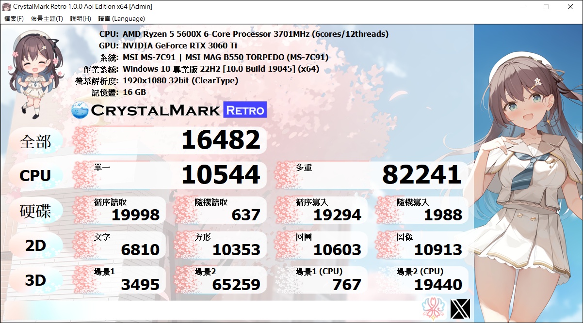Click the flower emblem icon beside X
Image resolution: width=583 pixels, height=323 pixels.
(x=434, y=308)
